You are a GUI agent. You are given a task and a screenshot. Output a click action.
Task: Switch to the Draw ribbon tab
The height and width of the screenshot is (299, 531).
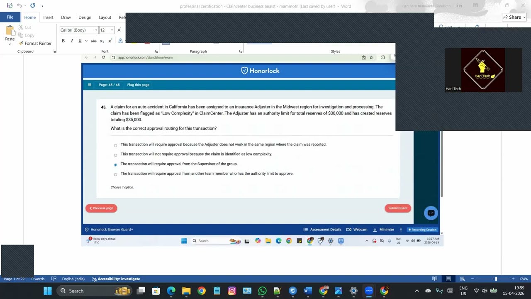tap(66, 17)
